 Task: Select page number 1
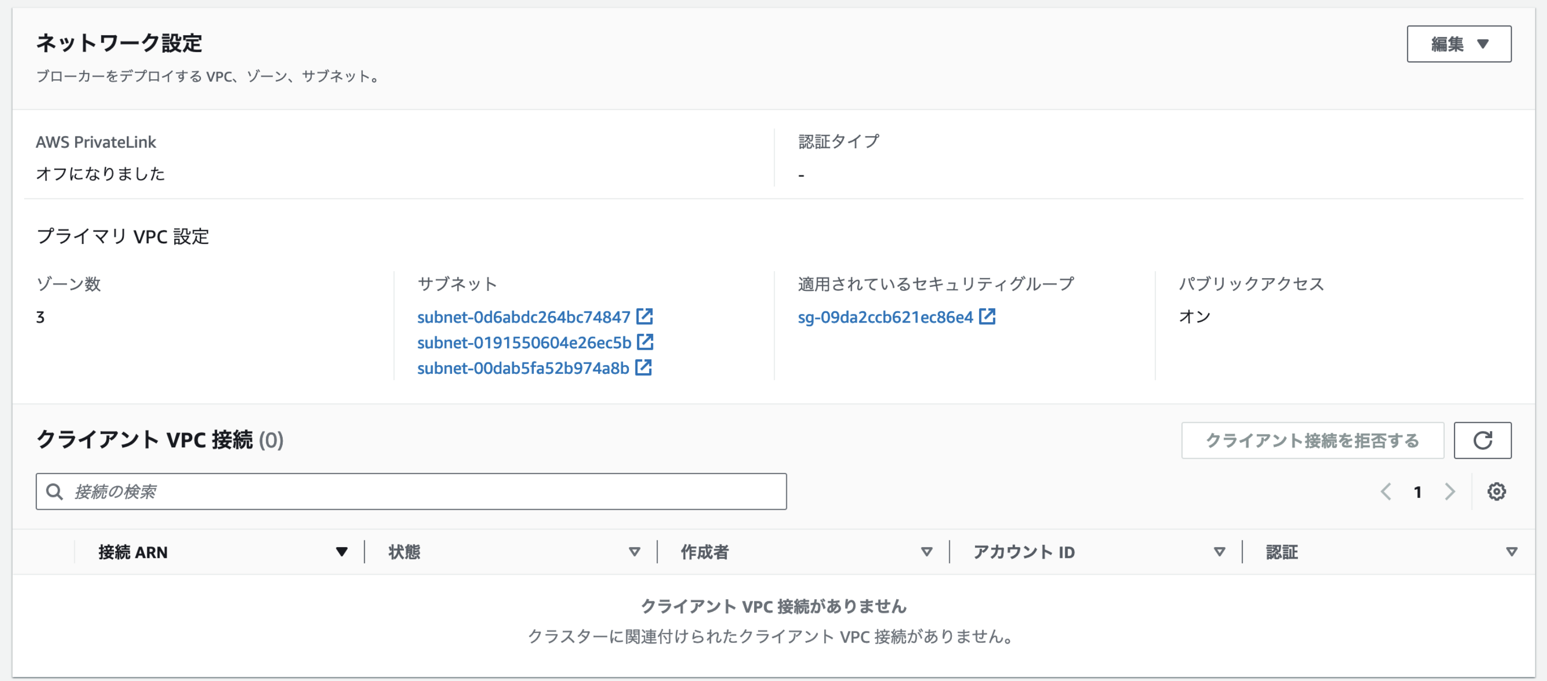click(1417, 492)
